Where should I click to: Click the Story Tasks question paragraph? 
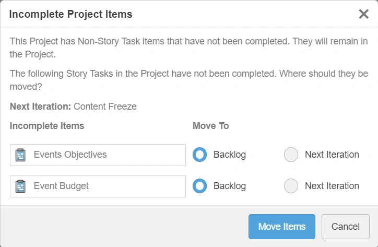[188, 79]
